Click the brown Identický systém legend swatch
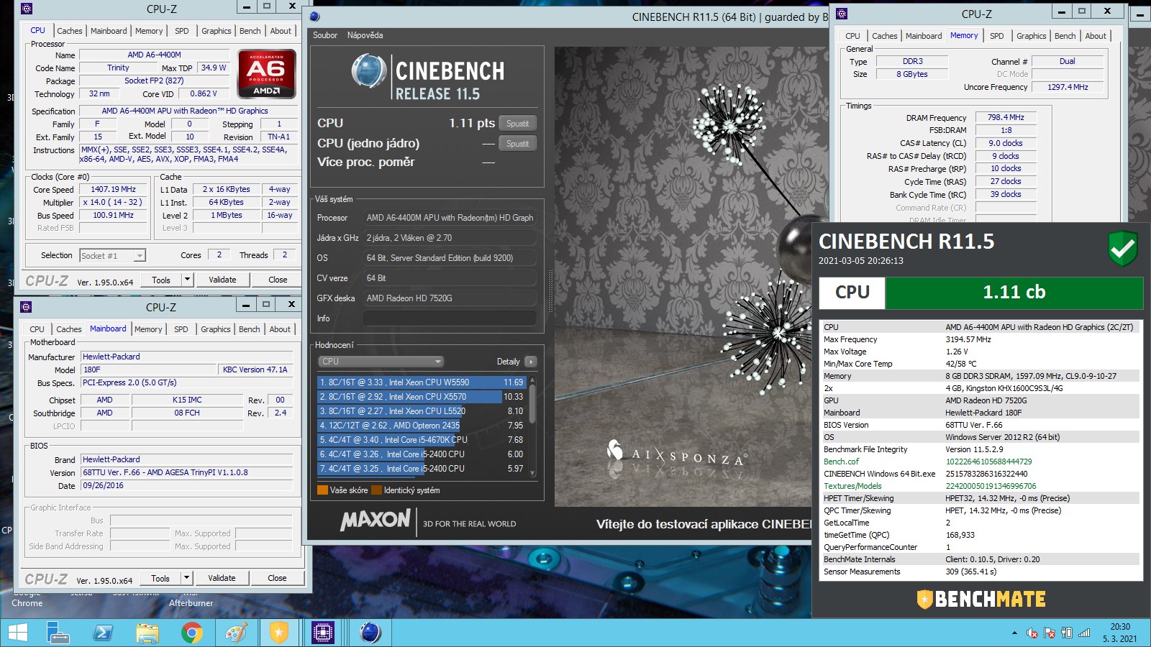The image size is (1151, 647). coord(376,490)
